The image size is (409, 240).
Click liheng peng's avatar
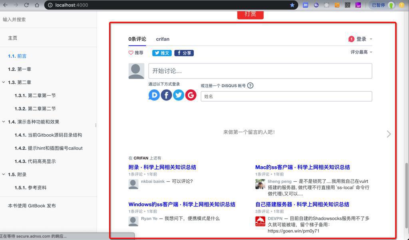pyautogui.click(x=260, y=184)
